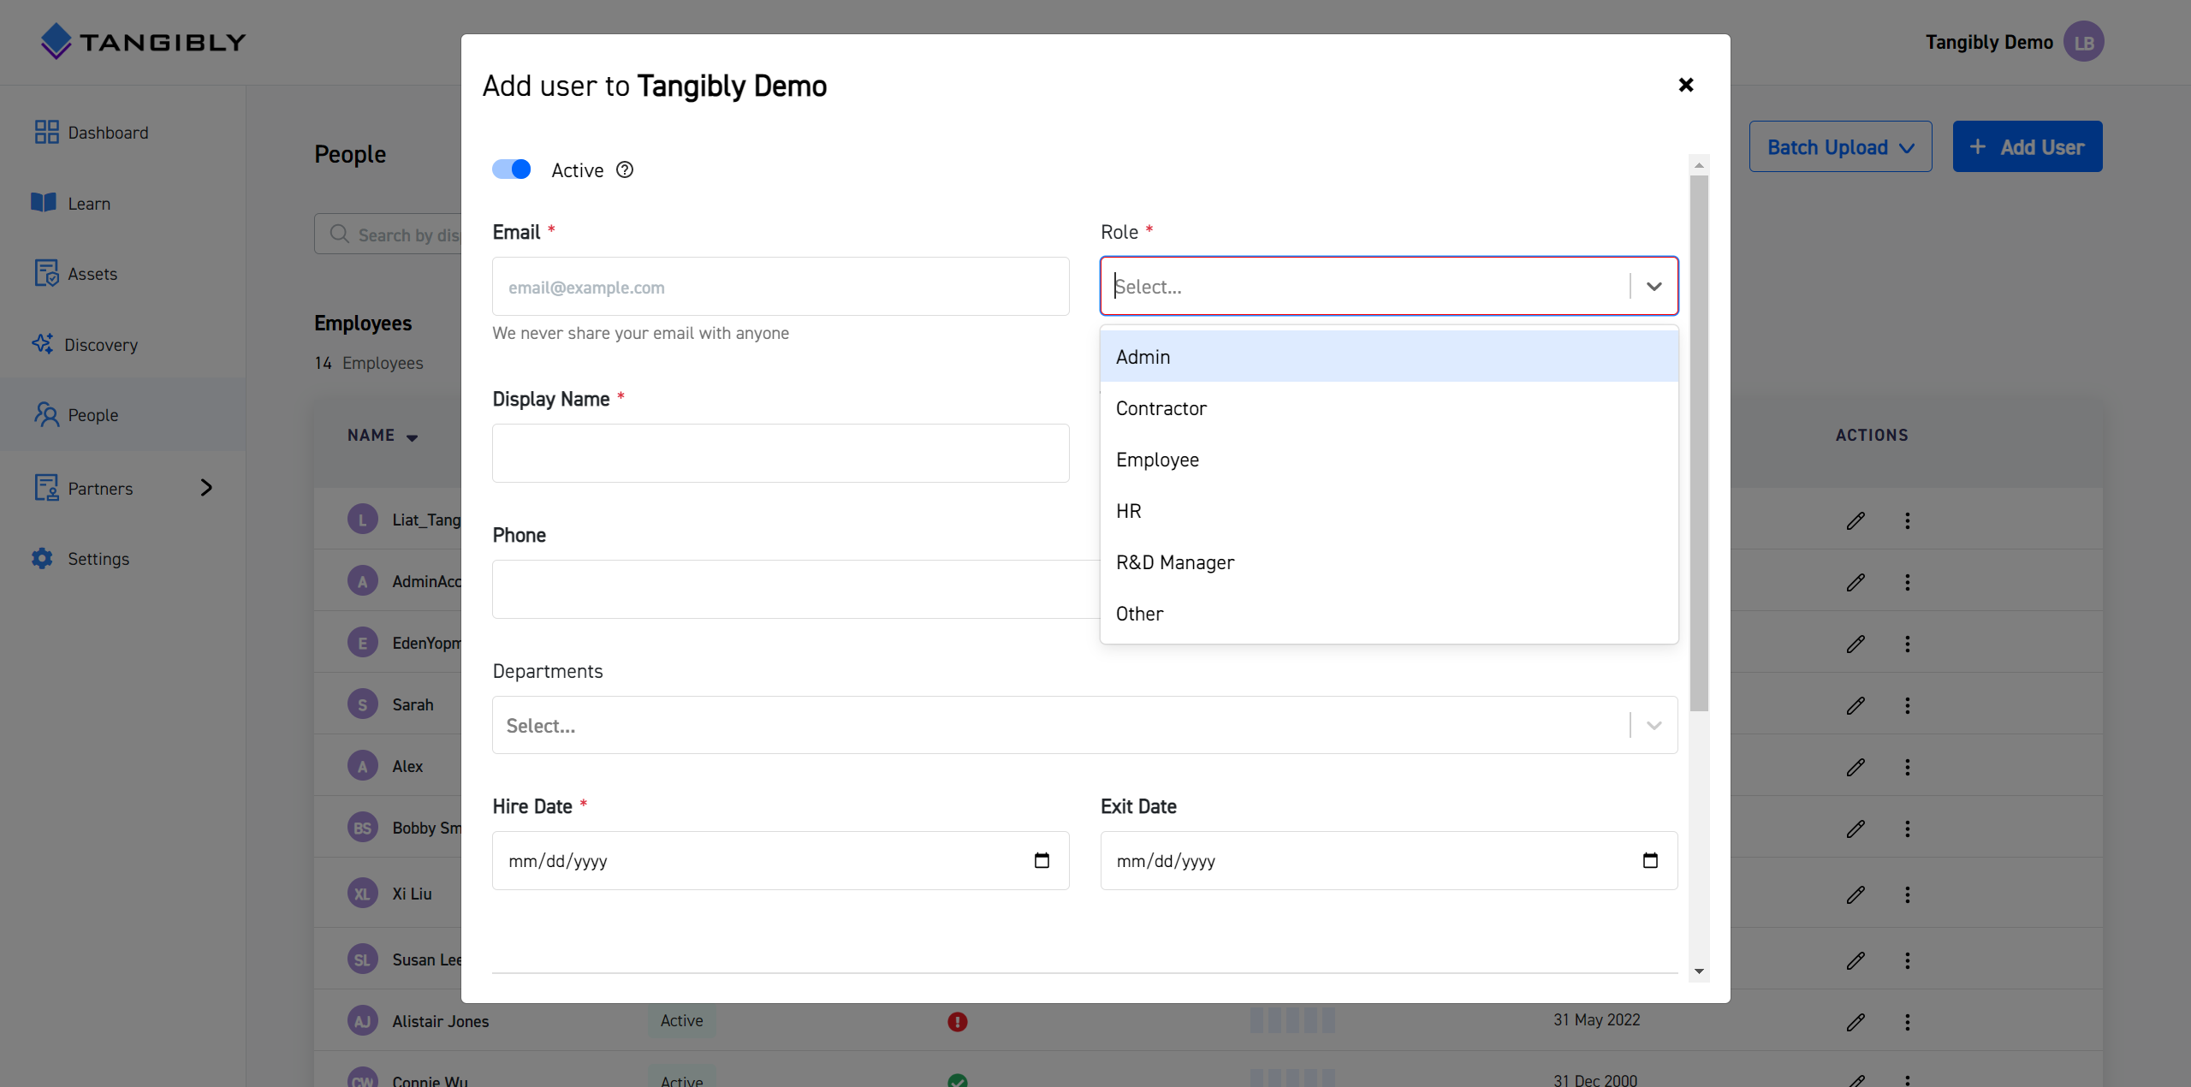Open more options for AdminAcc row
This screenshot has width=2191, height=1087.
[1907, 582]
